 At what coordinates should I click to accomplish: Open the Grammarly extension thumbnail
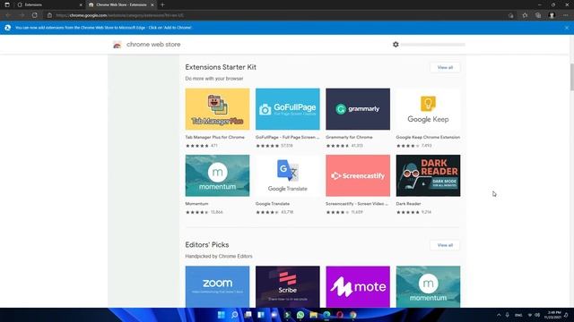pos(358,109)
